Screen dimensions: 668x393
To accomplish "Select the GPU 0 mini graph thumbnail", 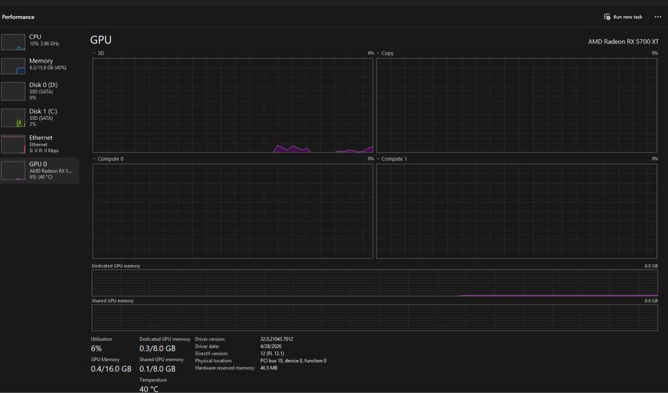I will tap(13, 171).
